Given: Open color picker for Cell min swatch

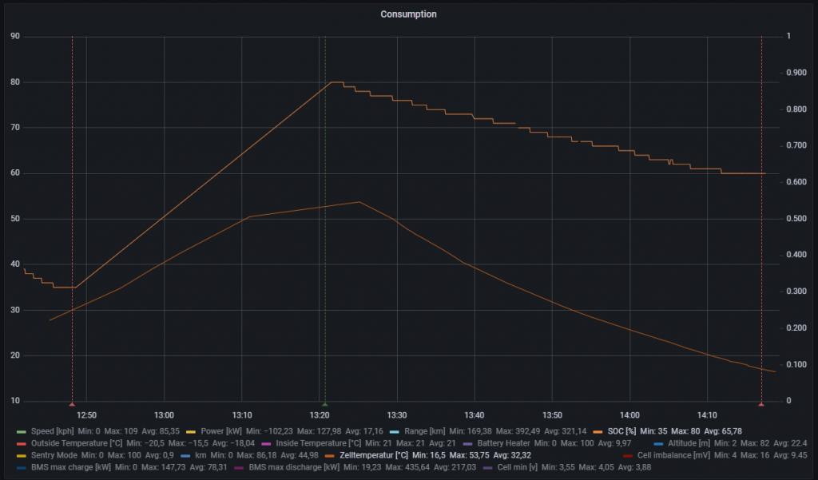Looking at the screenshot, I should point(488,468).
